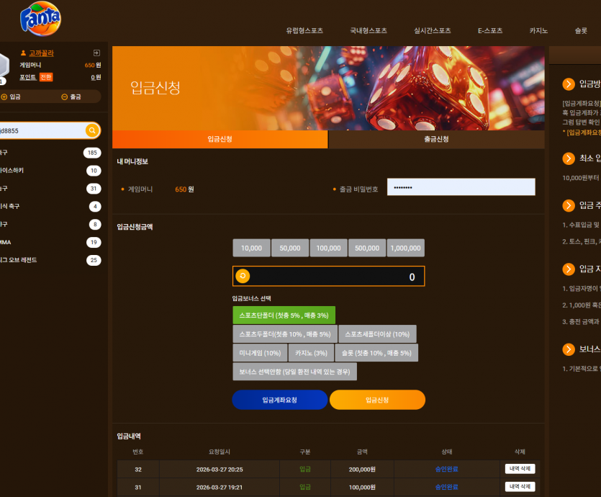Reset amount with circular arrow icon
The height and width of the screenshot is (497, 601).
click(x=243, y=276)
